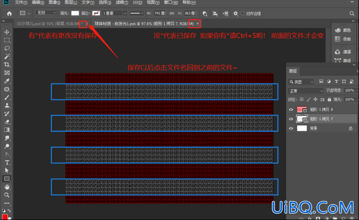The height and width of the screenshot is (220, 359).
Task: Open the 颜色 panel
Action: (343, 30)
